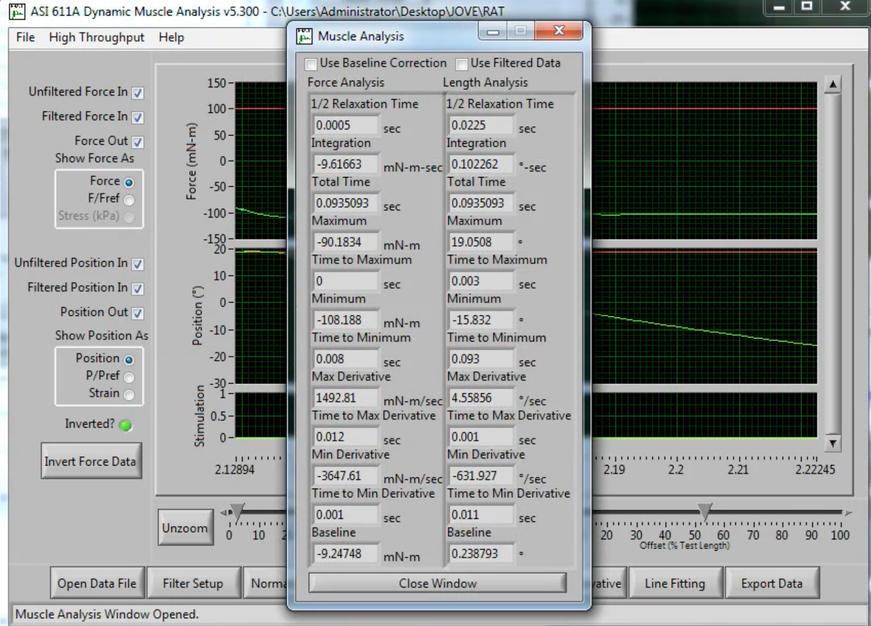Viewport: 871px width, 626px height.
Task: Click the Invert Force Data button
Action: pyautogui.click(x=91, y=461)
